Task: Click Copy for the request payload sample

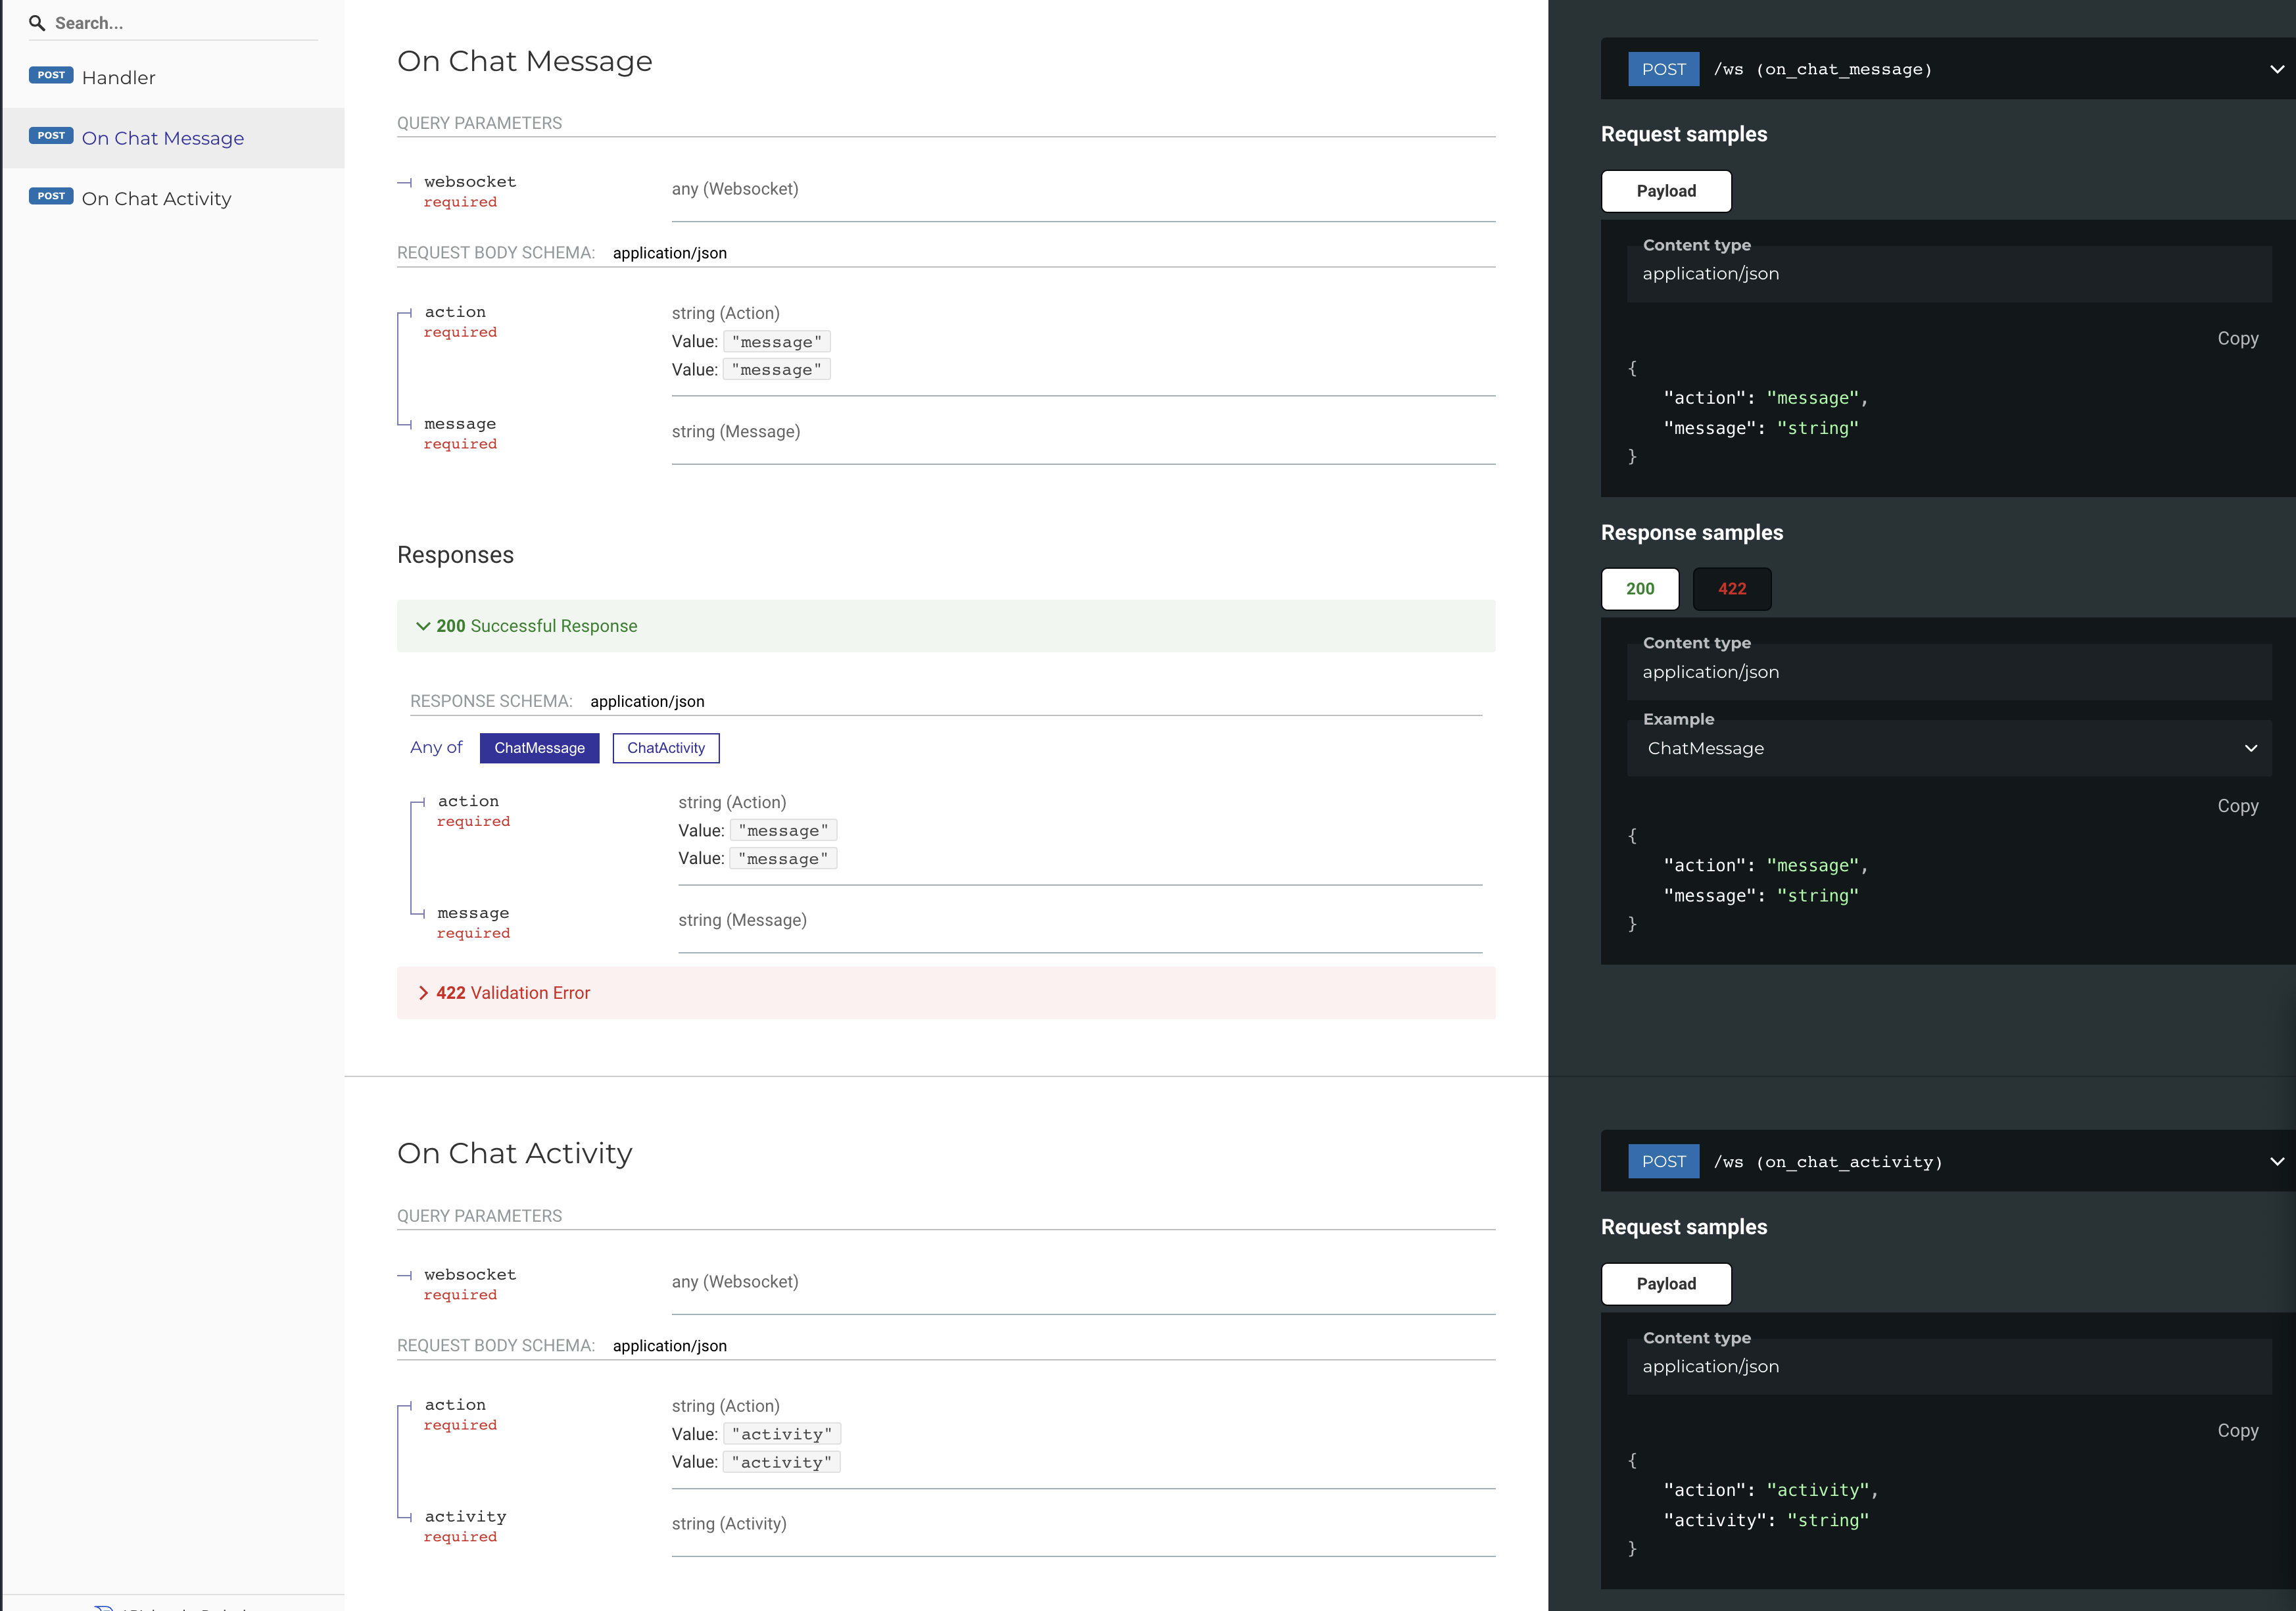Action: click(2238, 338)
